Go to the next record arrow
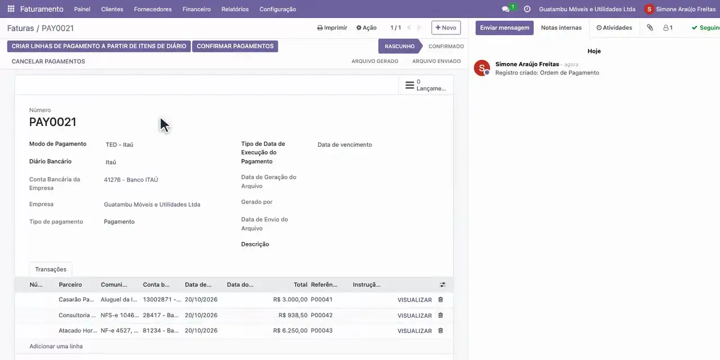The image size is (720, 360). [419, 28]
